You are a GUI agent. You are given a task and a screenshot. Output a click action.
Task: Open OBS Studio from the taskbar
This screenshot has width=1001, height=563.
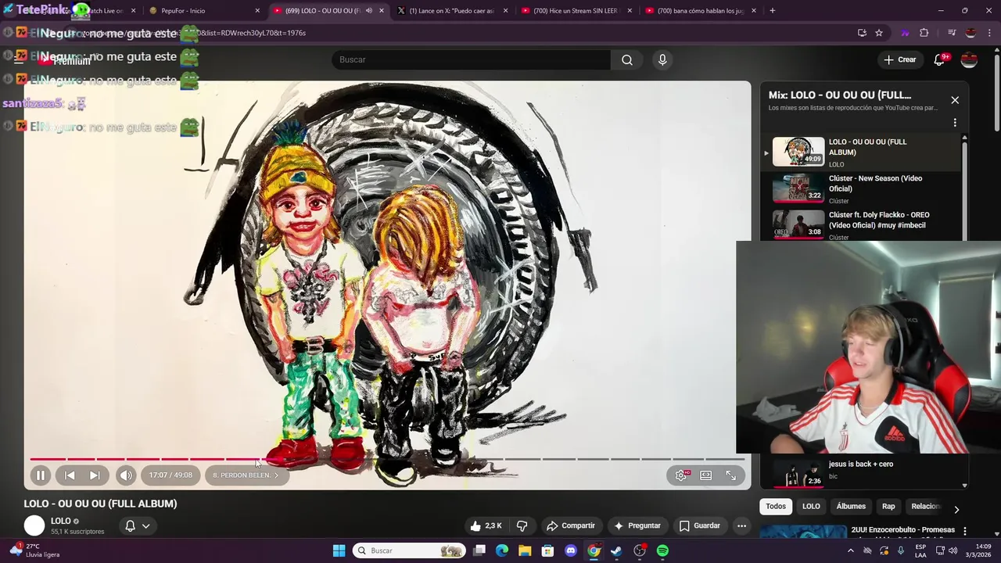click(x=640, y=550)
